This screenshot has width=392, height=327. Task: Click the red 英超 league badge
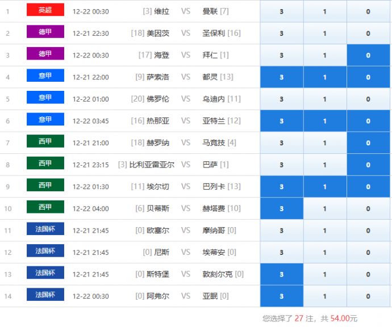coord(45,10)
